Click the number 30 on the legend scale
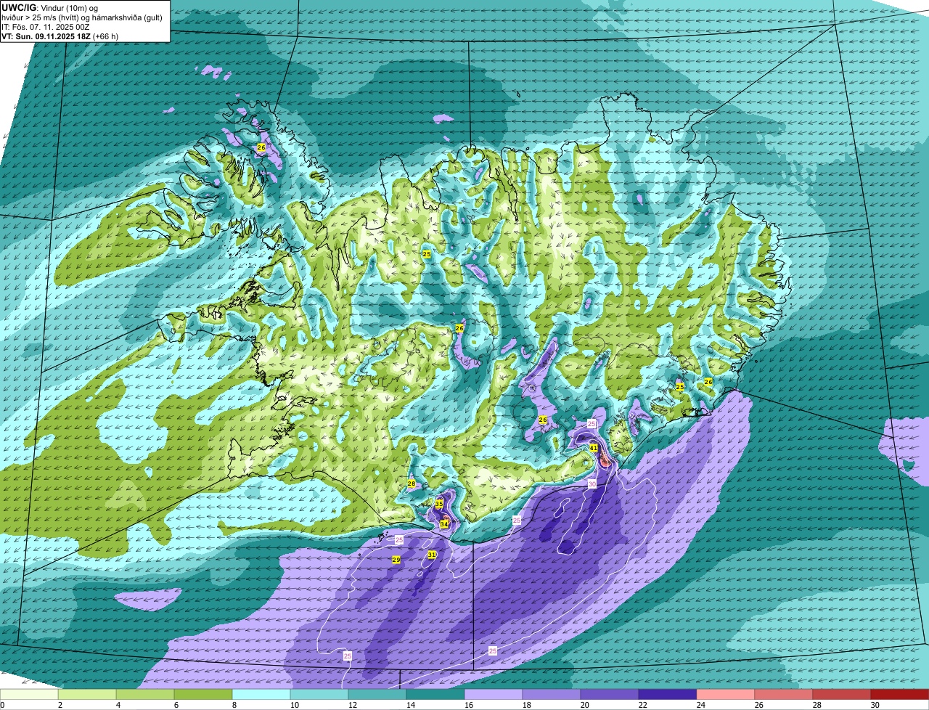Screen dimensions: 929x710 (x=875, y=705)
